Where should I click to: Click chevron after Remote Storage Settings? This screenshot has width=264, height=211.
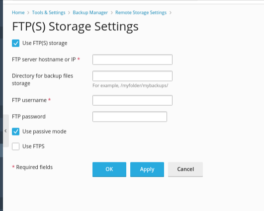[171, 13]
